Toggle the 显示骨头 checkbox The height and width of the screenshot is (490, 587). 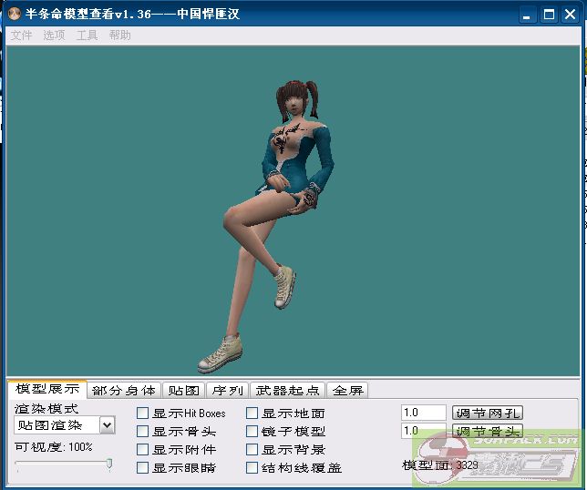[143, 432]
